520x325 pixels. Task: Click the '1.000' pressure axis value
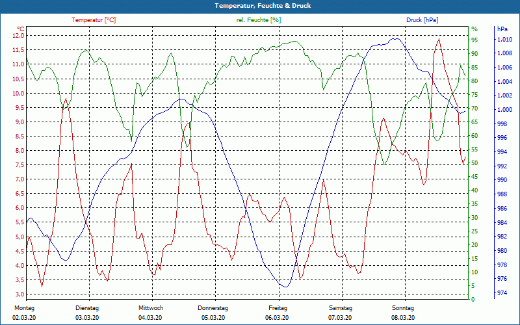(504, 110)
